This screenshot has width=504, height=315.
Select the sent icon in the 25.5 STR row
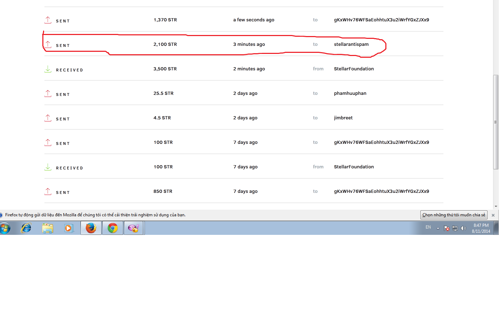click(x=48, y=93)
